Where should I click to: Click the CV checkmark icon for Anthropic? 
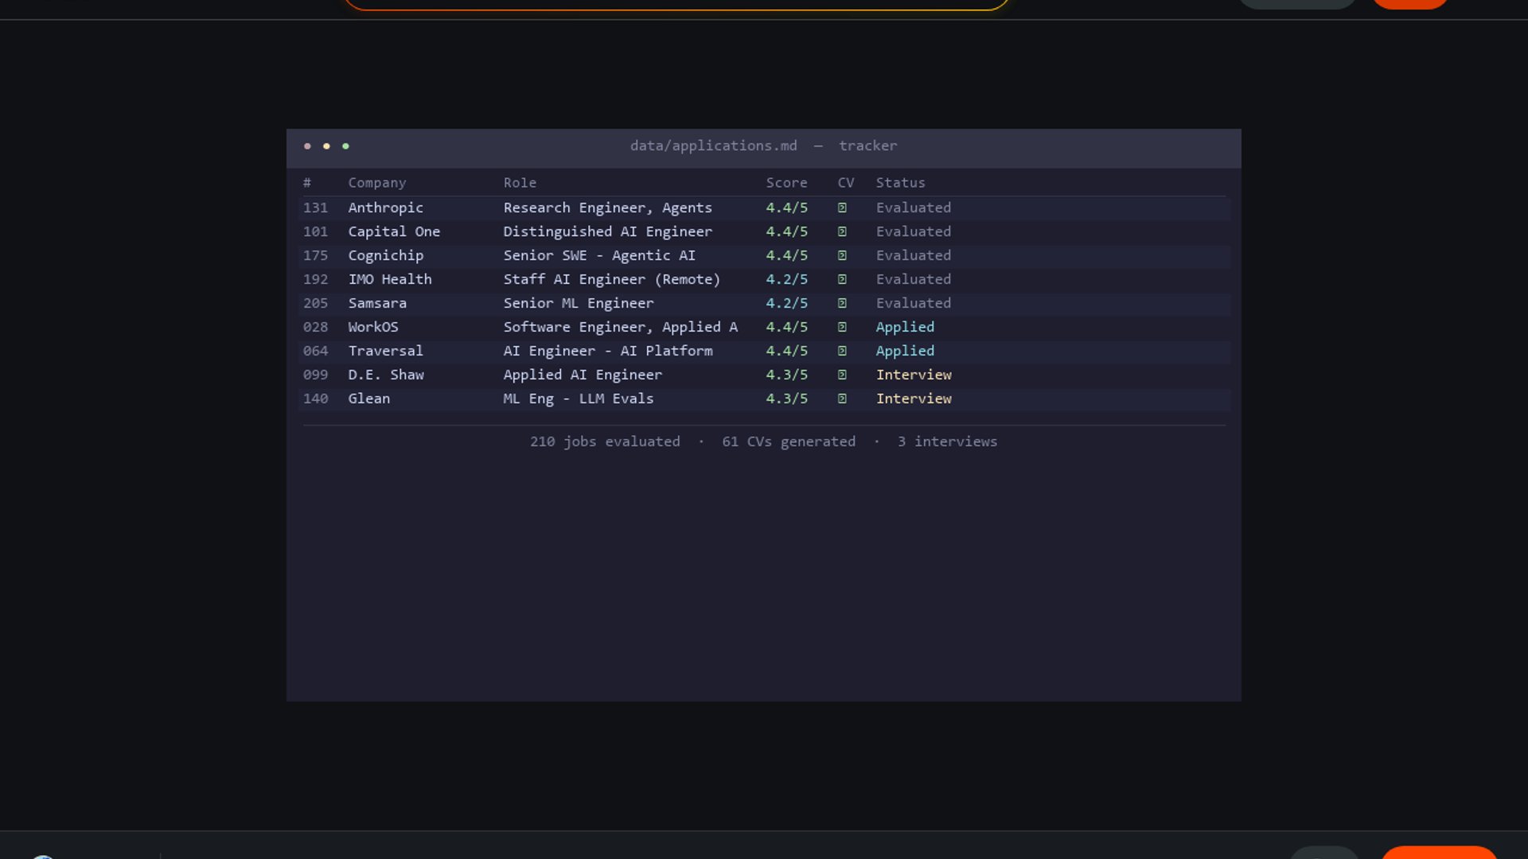coord(842,208)
